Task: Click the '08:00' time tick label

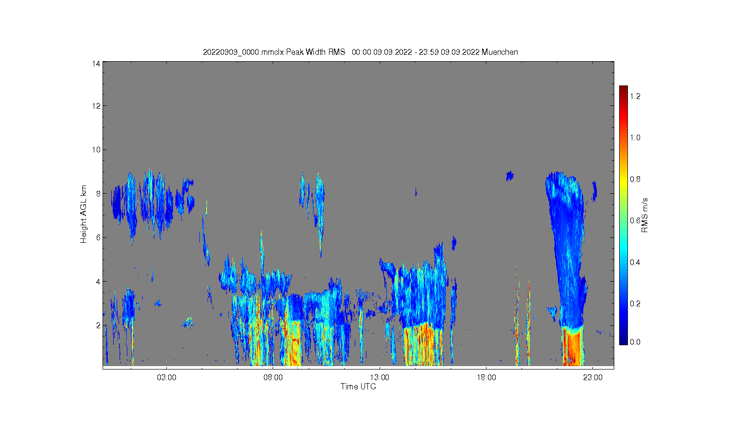Action: coord(273,377)
